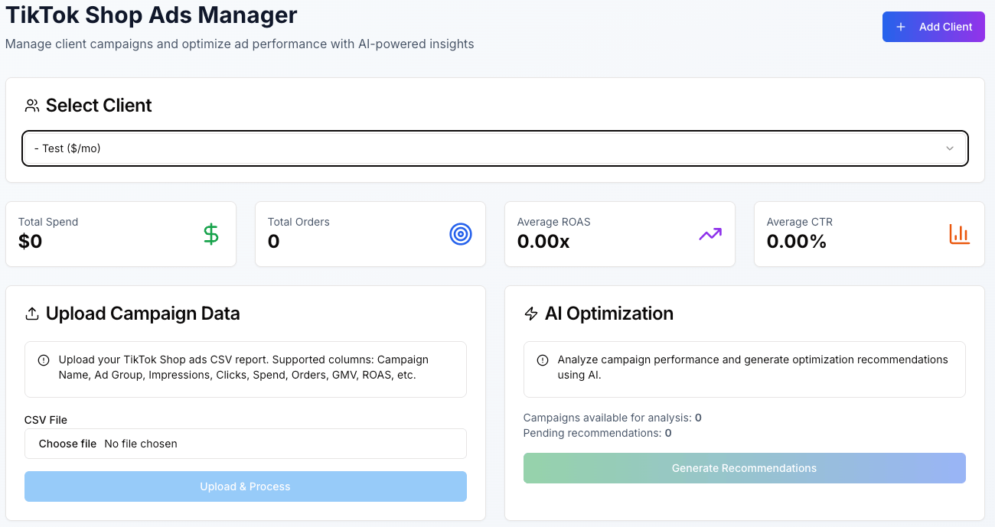Click the Select Client heading

pyautogui.click(x=99, y=106)
